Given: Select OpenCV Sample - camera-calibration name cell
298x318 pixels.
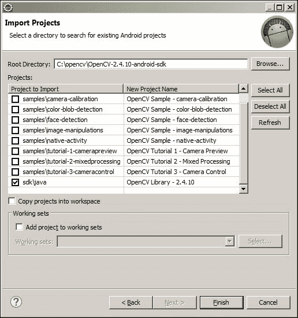Looking at the screenshot, I should pyautogui.click(x=181, y=99).
